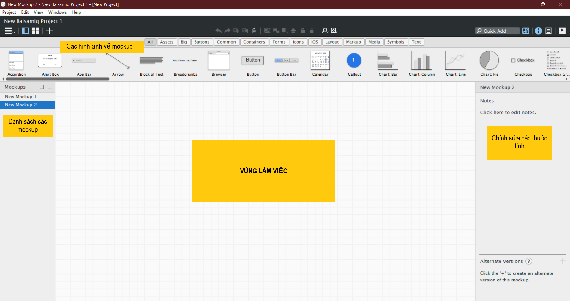Screen dimensions: 570x301
Task: Toggle the left navigator panel view
Action: pos(25,31)
